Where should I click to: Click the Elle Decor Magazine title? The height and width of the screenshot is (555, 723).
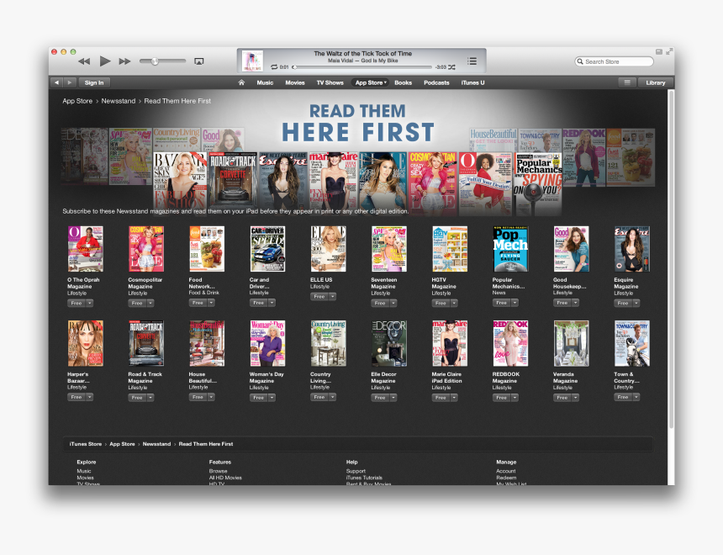tap(383, 378)
